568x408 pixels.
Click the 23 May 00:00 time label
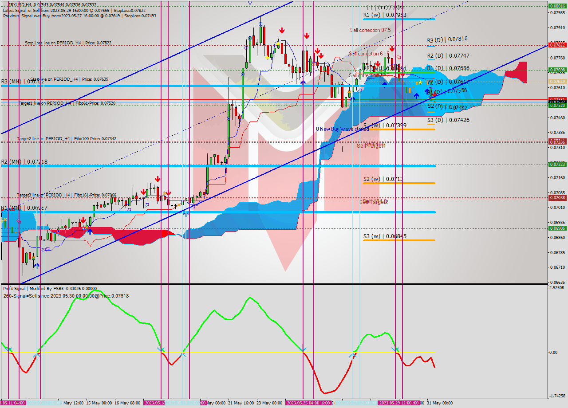269,403
